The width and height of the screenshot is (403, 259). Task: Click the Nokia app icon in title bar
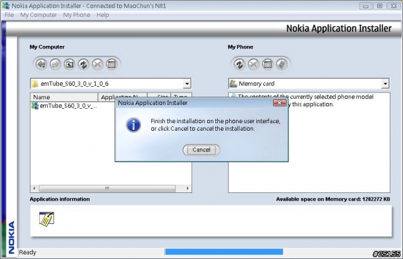coord(6,6)
